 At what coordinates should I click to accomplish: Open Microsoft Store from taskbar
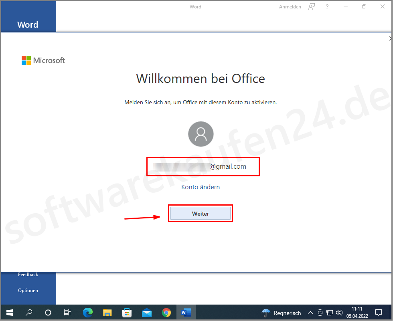(x=127, y=313)
